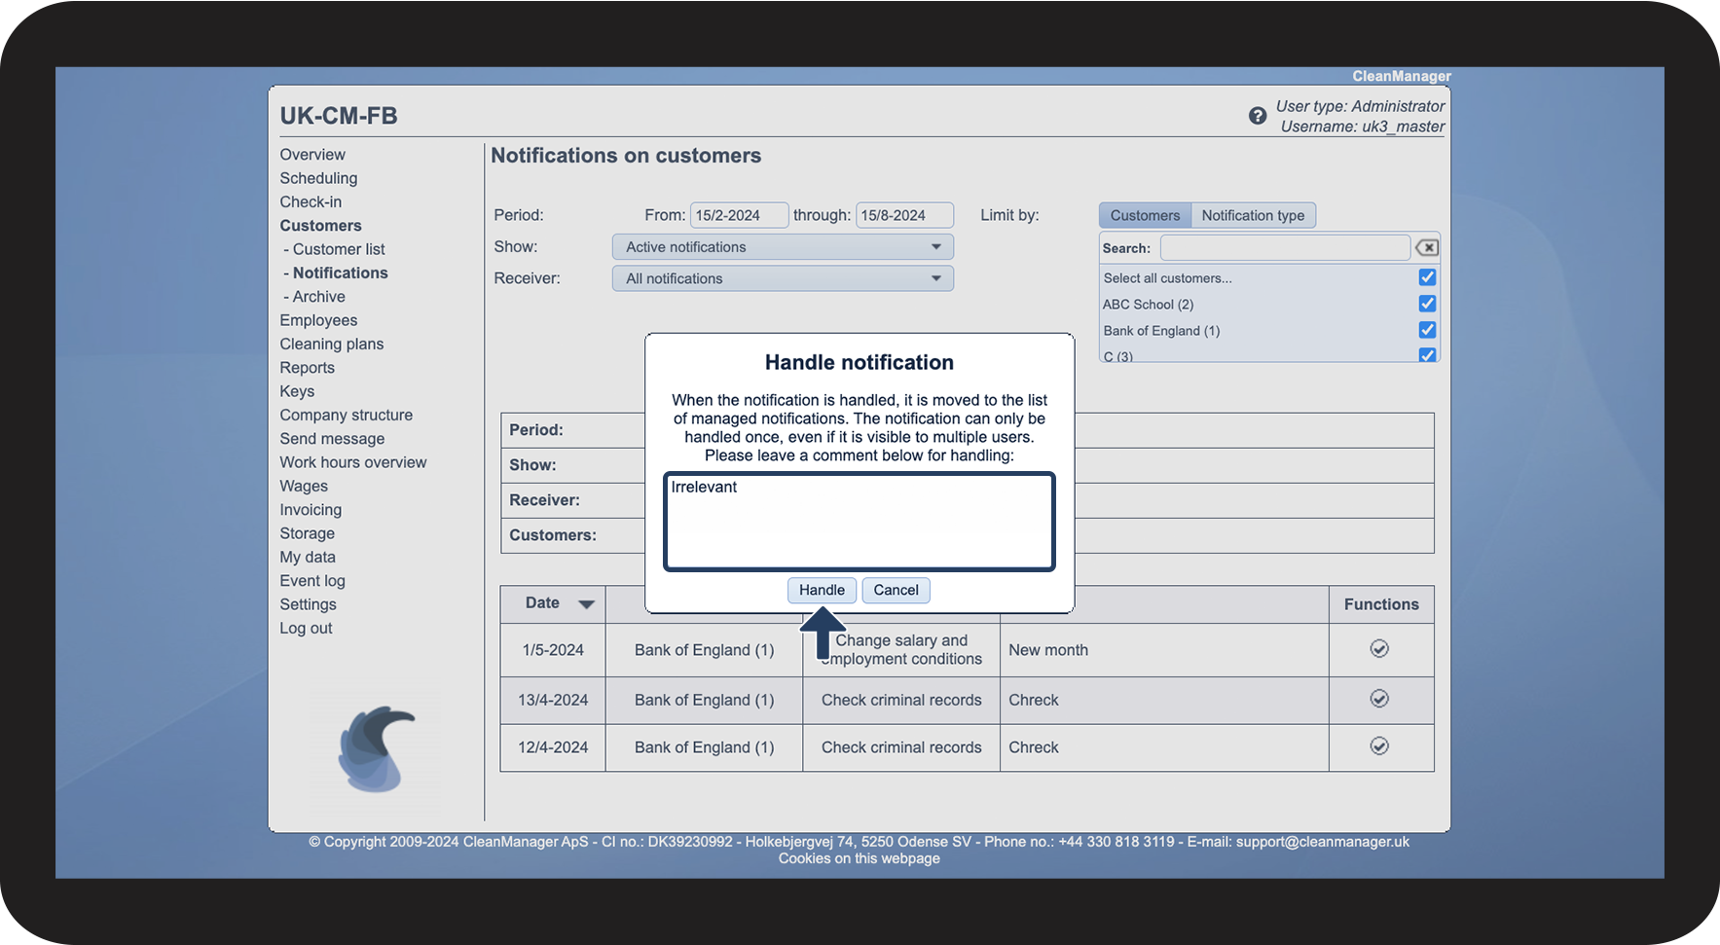
Task: Click the help question mark icon
Action: click(x=1257, y=116)
